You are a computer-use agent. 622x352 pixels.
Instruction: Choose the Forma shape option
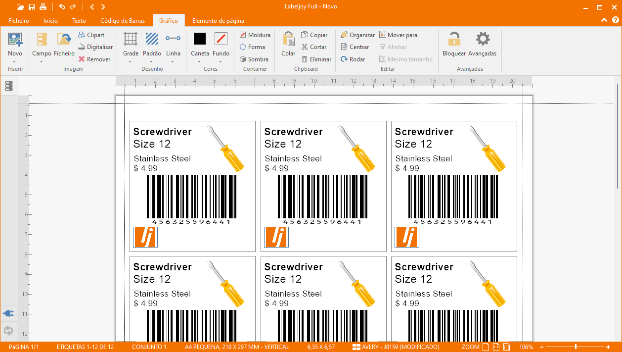(x=252, y=47)
